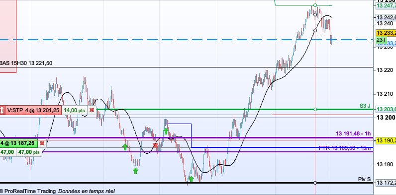The width and height of the screenshot is (396, 195).
Task: Close the 4 @ 13 187,25 position with its red X
Action: (x=42, y=143)
